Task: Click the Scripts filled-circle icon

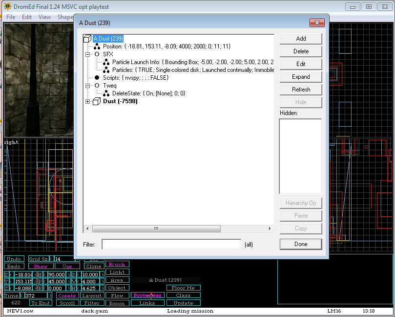Action: coord(97,78)
